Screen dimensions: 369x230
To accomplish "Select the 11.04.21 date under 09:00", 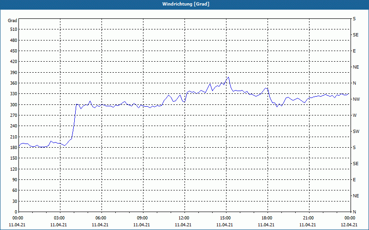I will 142,225.
